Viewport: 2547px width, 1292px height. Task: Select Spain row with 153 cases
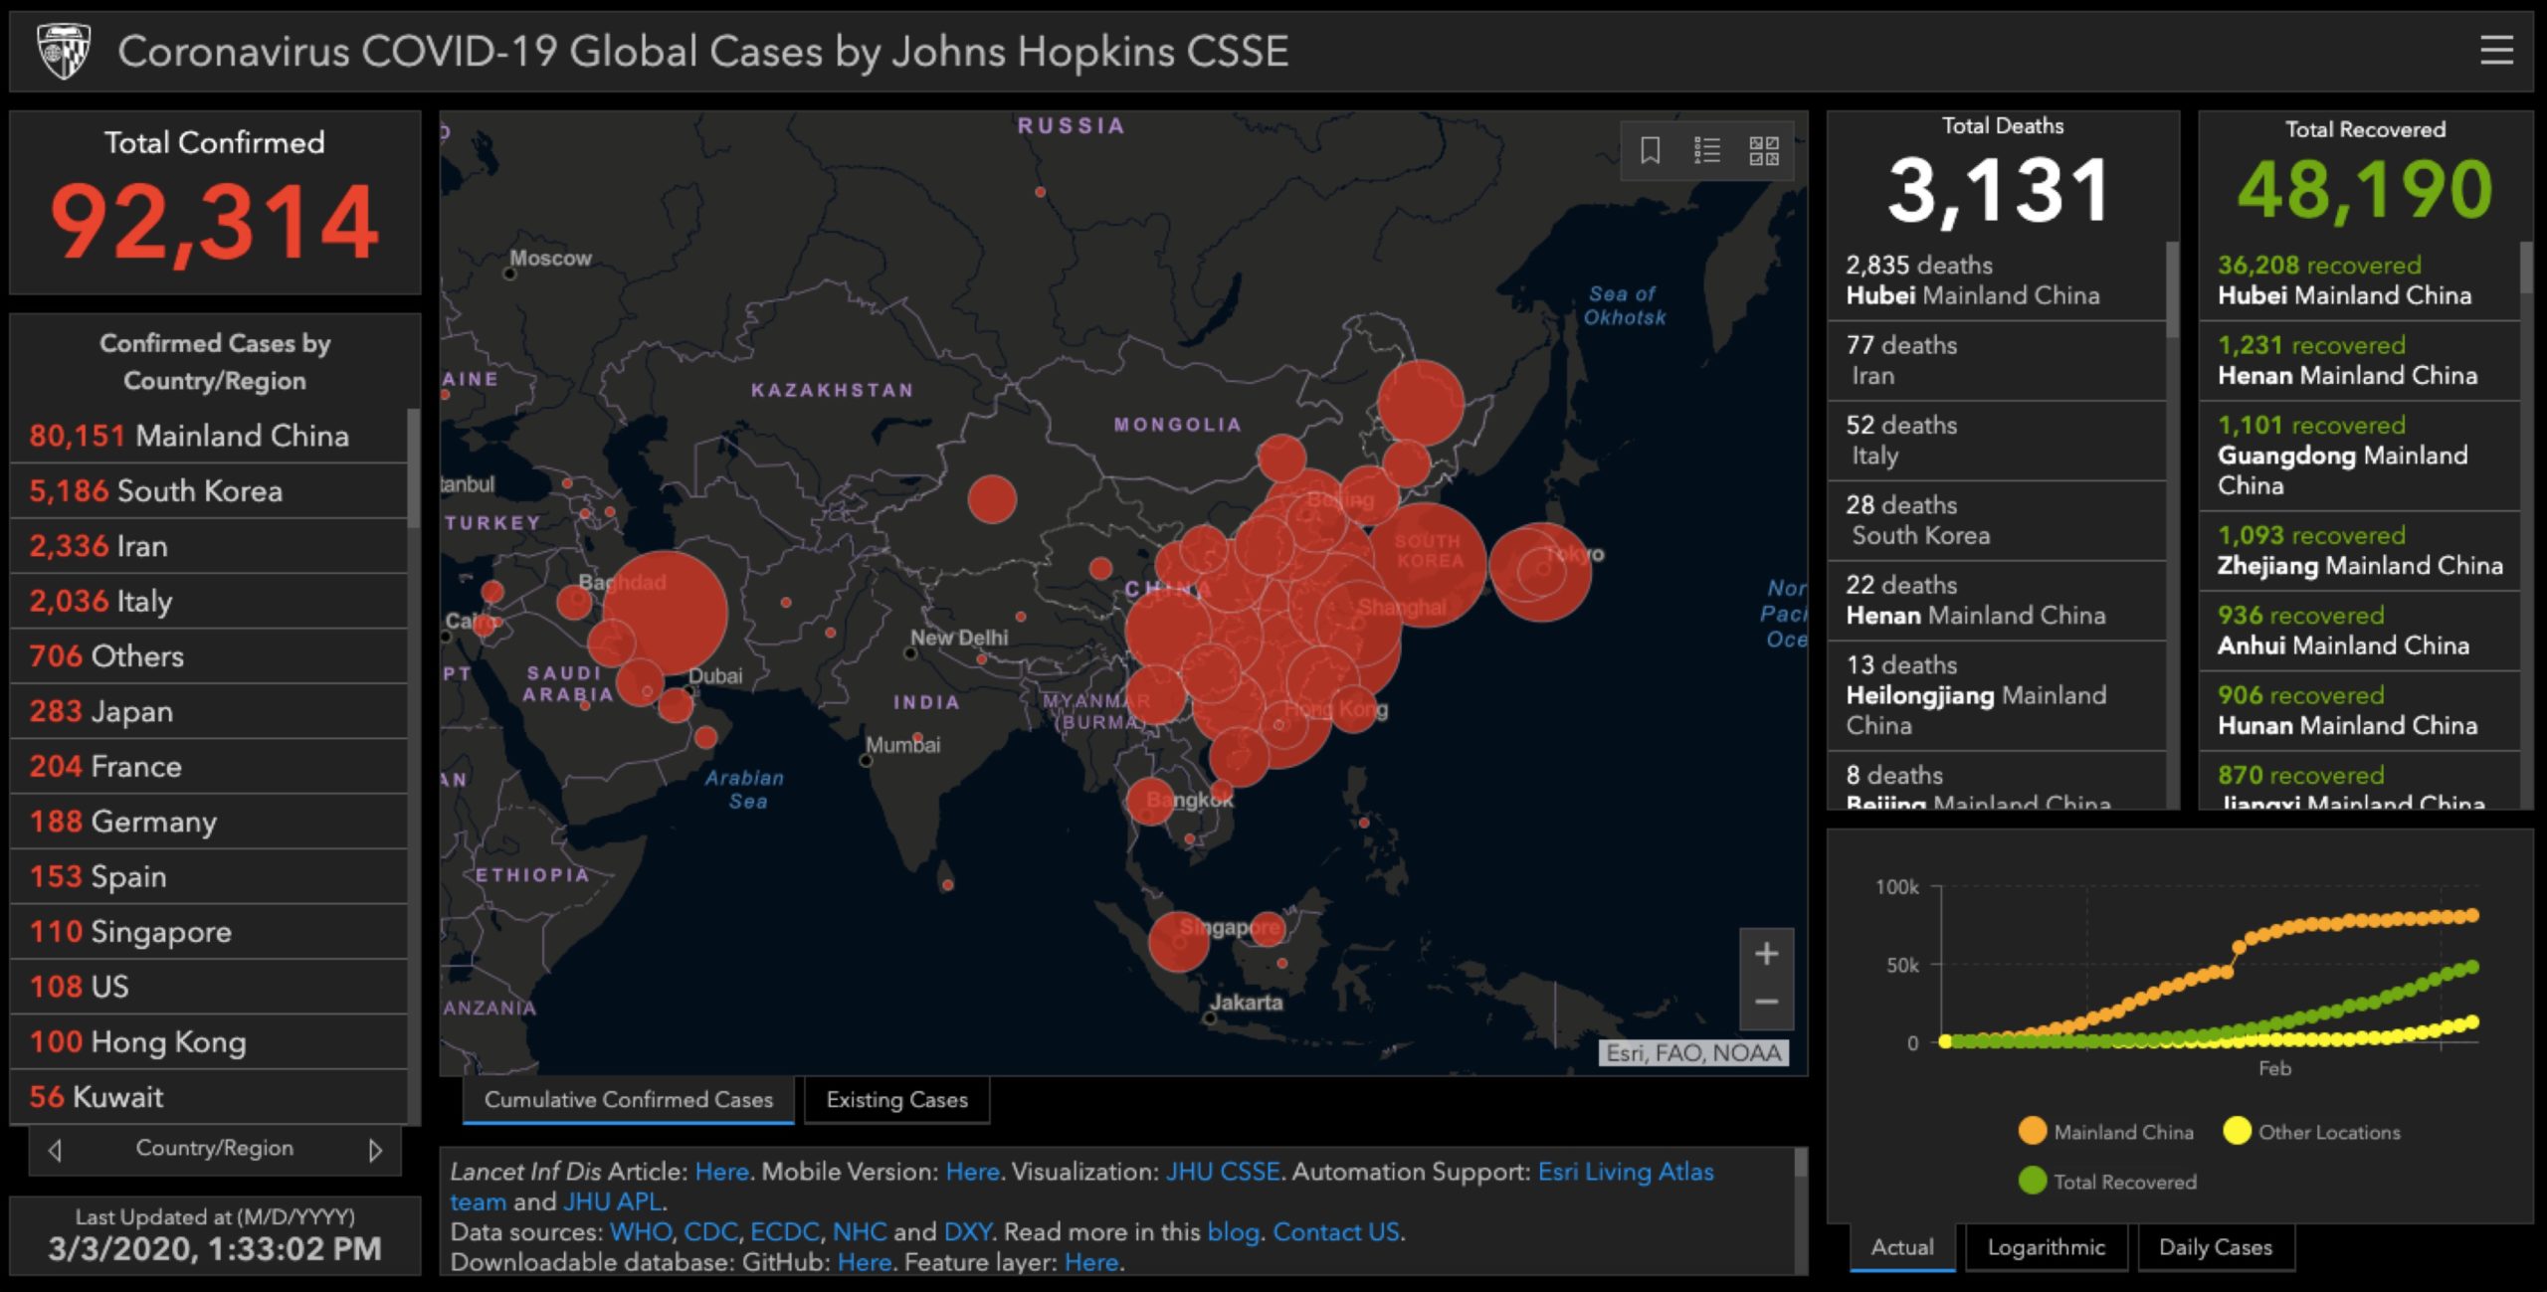(x=209, y=876)
